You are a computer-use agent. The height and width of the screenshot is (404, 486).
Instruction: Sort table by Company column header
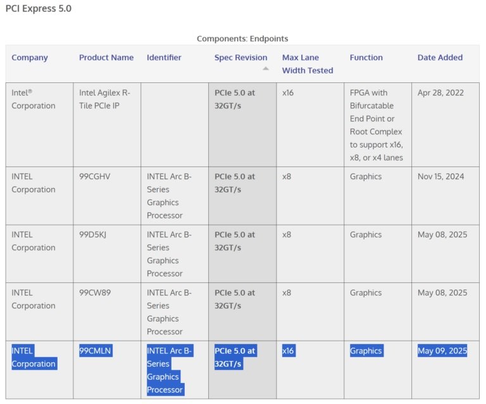[30, 58]
